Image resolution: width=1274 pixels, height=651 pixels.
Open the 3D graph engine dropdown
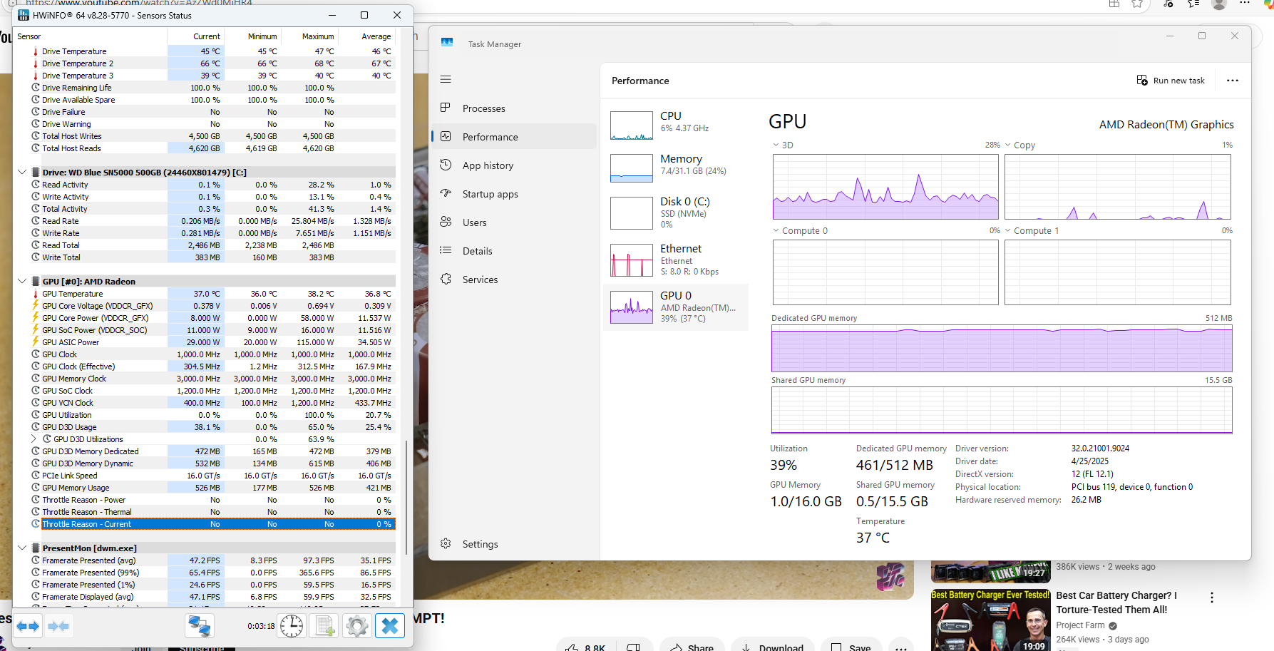point(776,145)
